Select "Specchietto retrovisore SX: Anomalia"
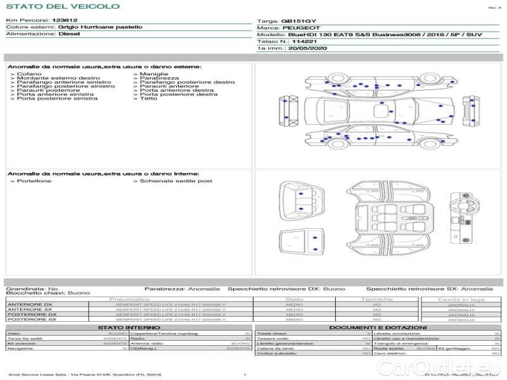507x380 pixels. point(430,289)
